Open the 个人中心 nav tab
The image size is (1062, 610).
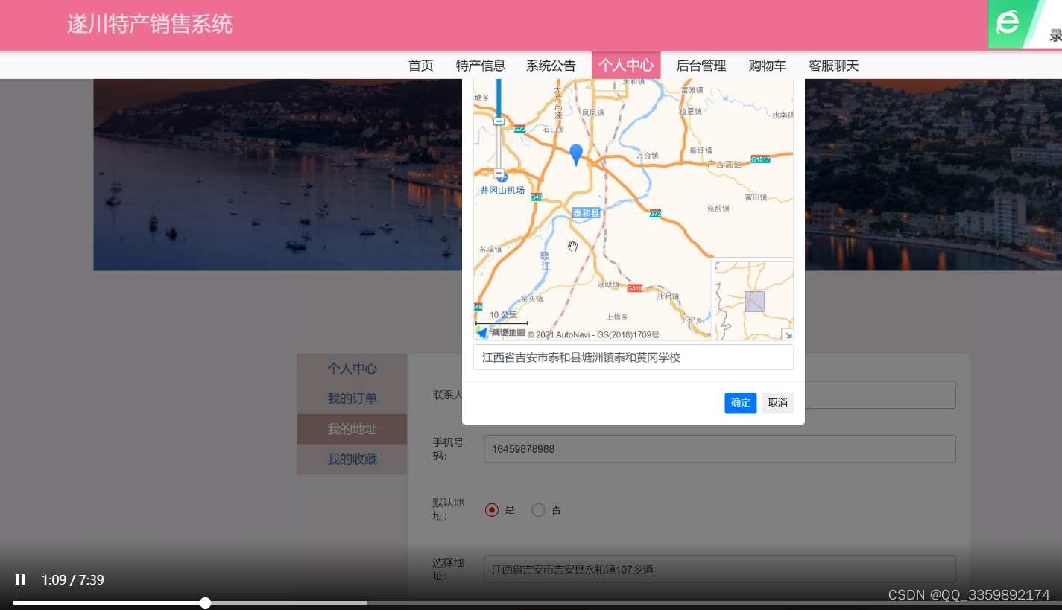pos(626,66)
